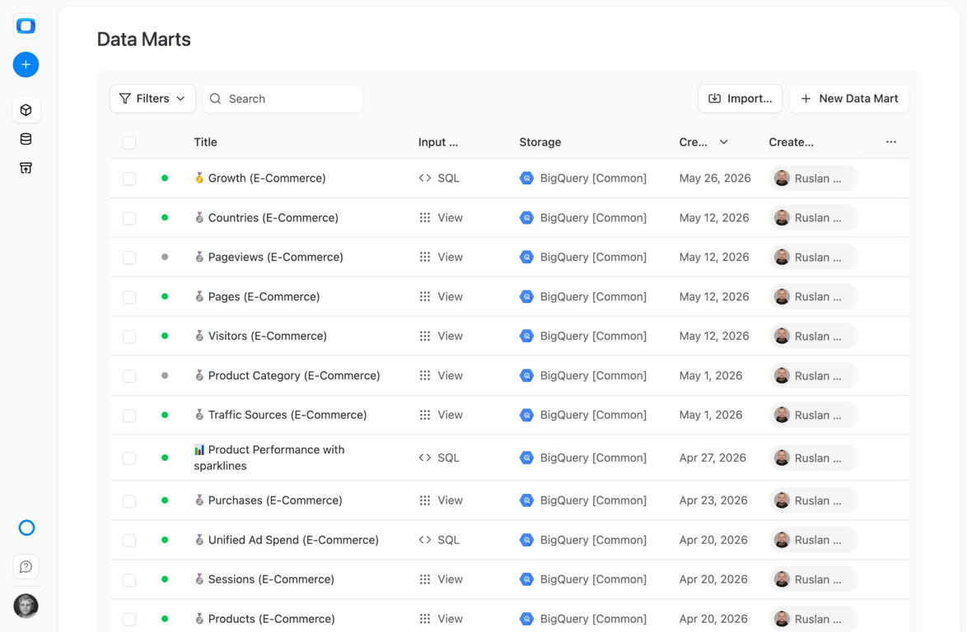Click the status dot of Pageviews (E-Commerce)
Viewport: 967px width, 632px height.
[165, 257]
